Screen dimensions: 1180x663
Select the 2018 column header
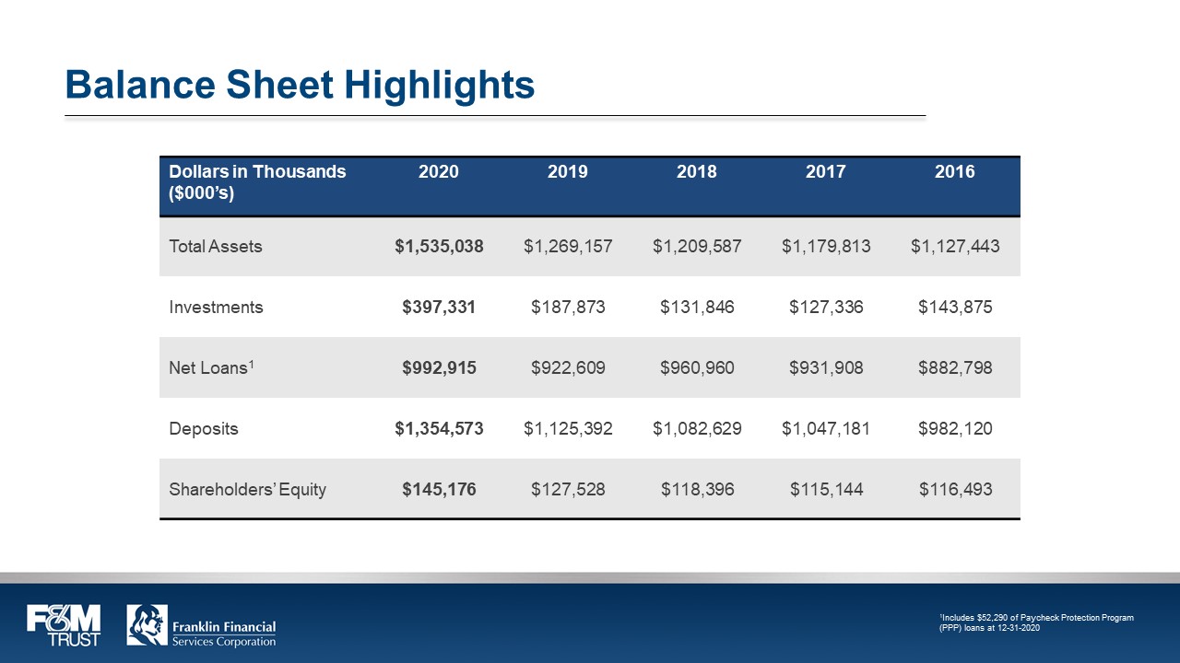(697, 172)
